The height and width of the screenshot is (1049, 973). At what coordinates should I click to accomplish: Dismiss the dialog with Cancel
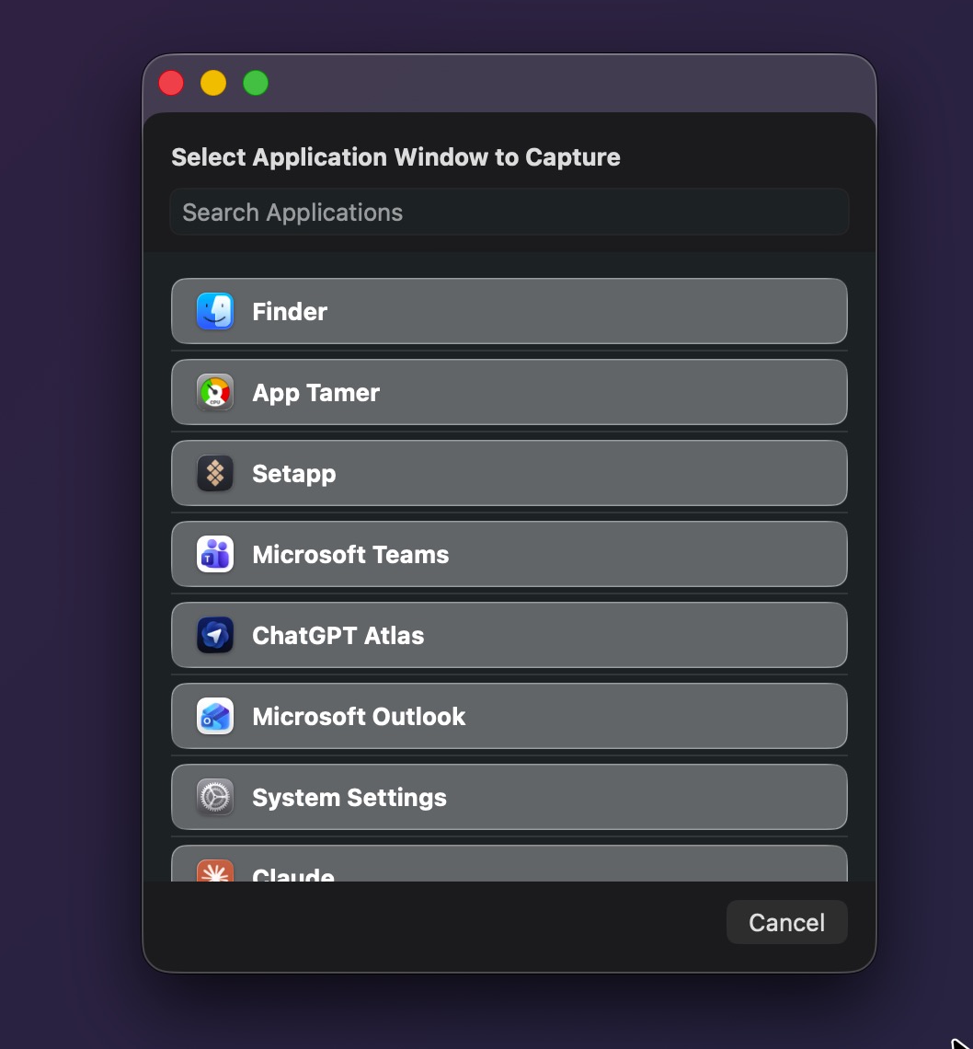(786, 922)
